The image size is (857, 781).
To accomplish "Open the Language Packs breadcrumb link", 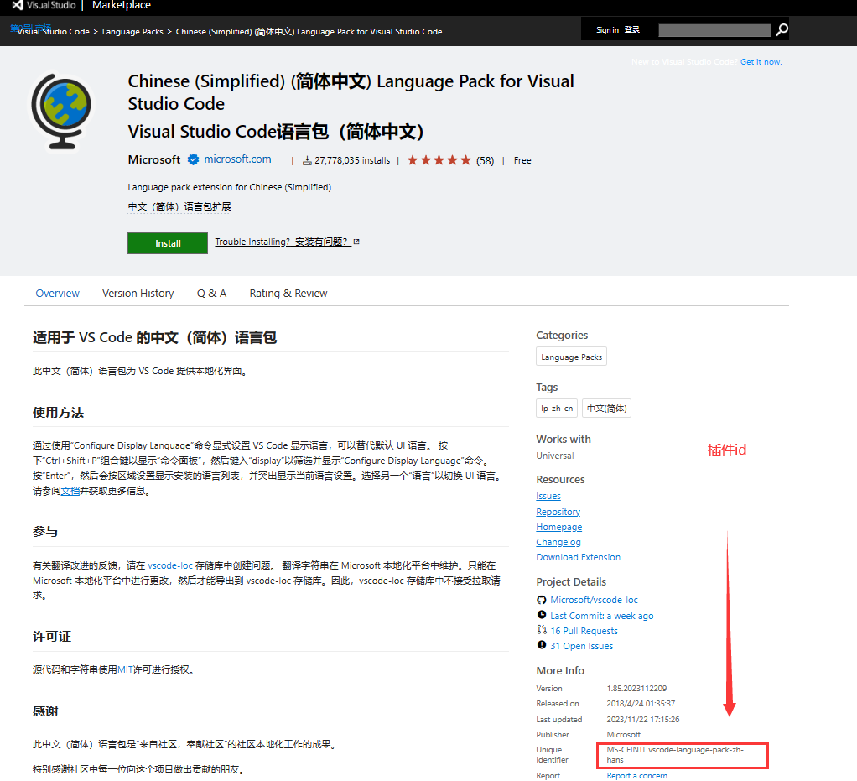I will click(x=132, y=31).
